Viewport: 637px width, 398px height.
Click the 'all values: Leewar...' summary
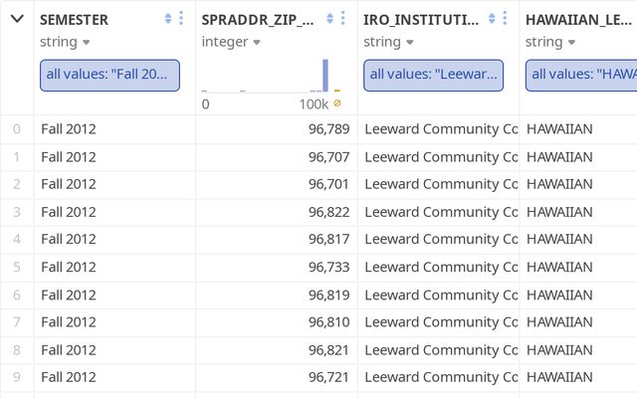(434, 76)
